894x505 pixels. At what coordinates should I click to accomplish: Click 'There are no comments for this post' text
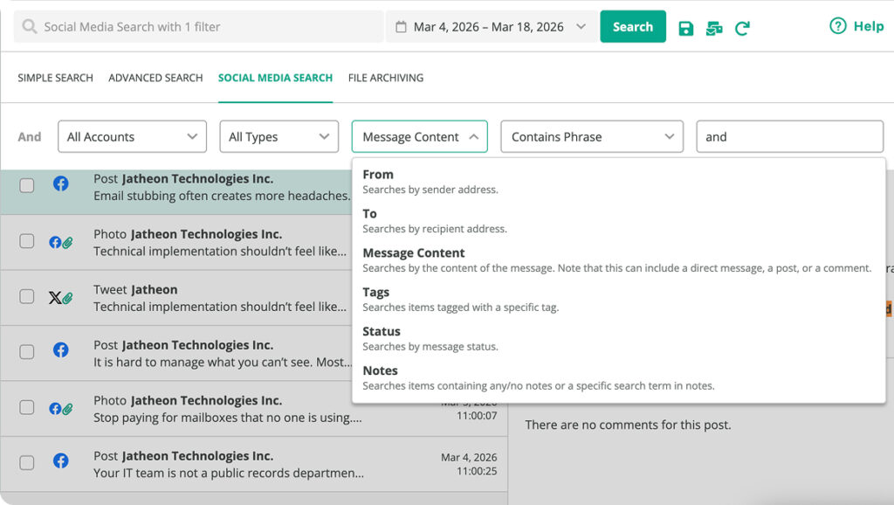[x=628, y=425]
